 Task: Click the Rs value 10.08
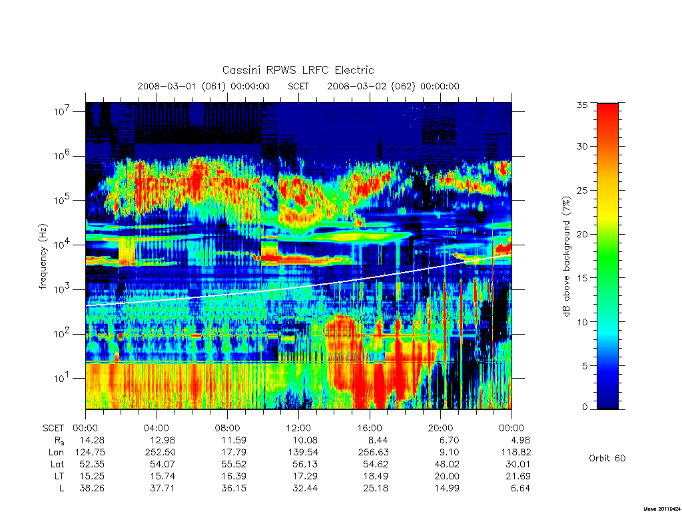(x=305, y=440)
